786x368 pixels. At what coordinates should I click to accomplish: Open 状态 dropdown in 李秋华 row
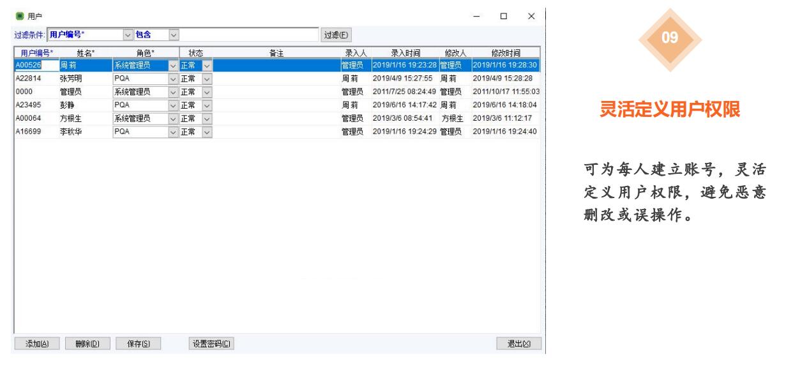coord(207,132)
